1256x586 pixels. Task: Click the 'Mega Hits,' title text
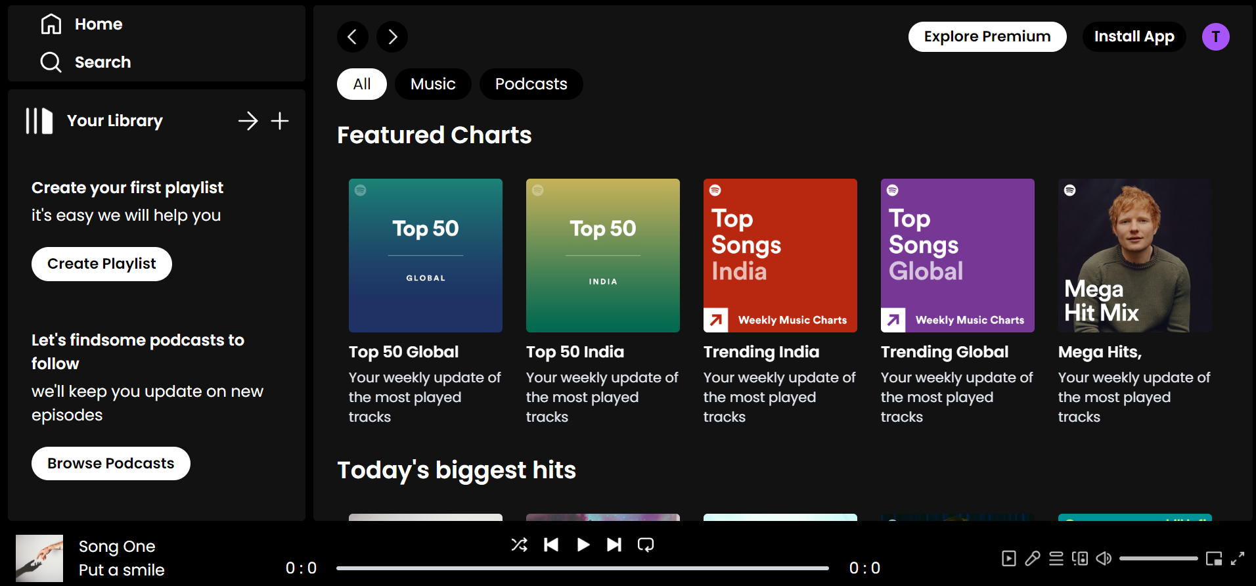click(1100, 352)
